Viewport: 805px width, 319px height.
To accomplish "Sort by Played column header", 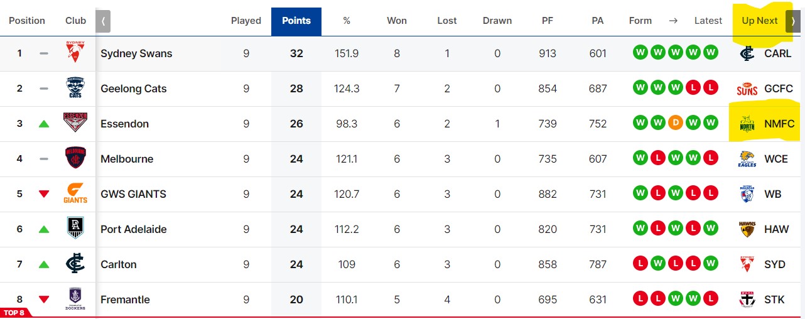I will [246, 21].
